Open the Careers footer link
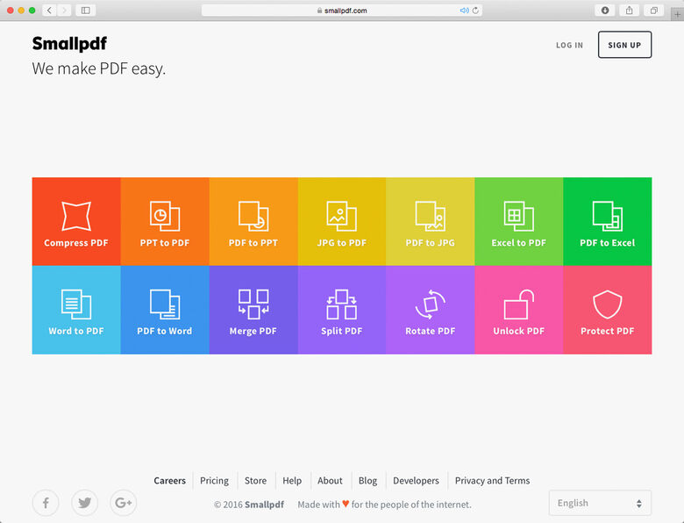Viewport: 684px width, 523px height. [x=170, y=481]
